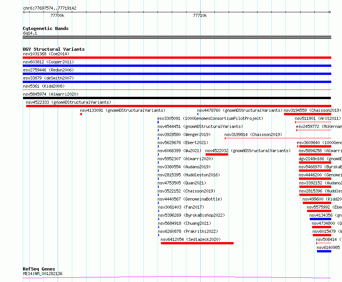Open nsv4133091 gnomAD variant label
Viewport: 342px width, 282px height.
click(123, 110)
